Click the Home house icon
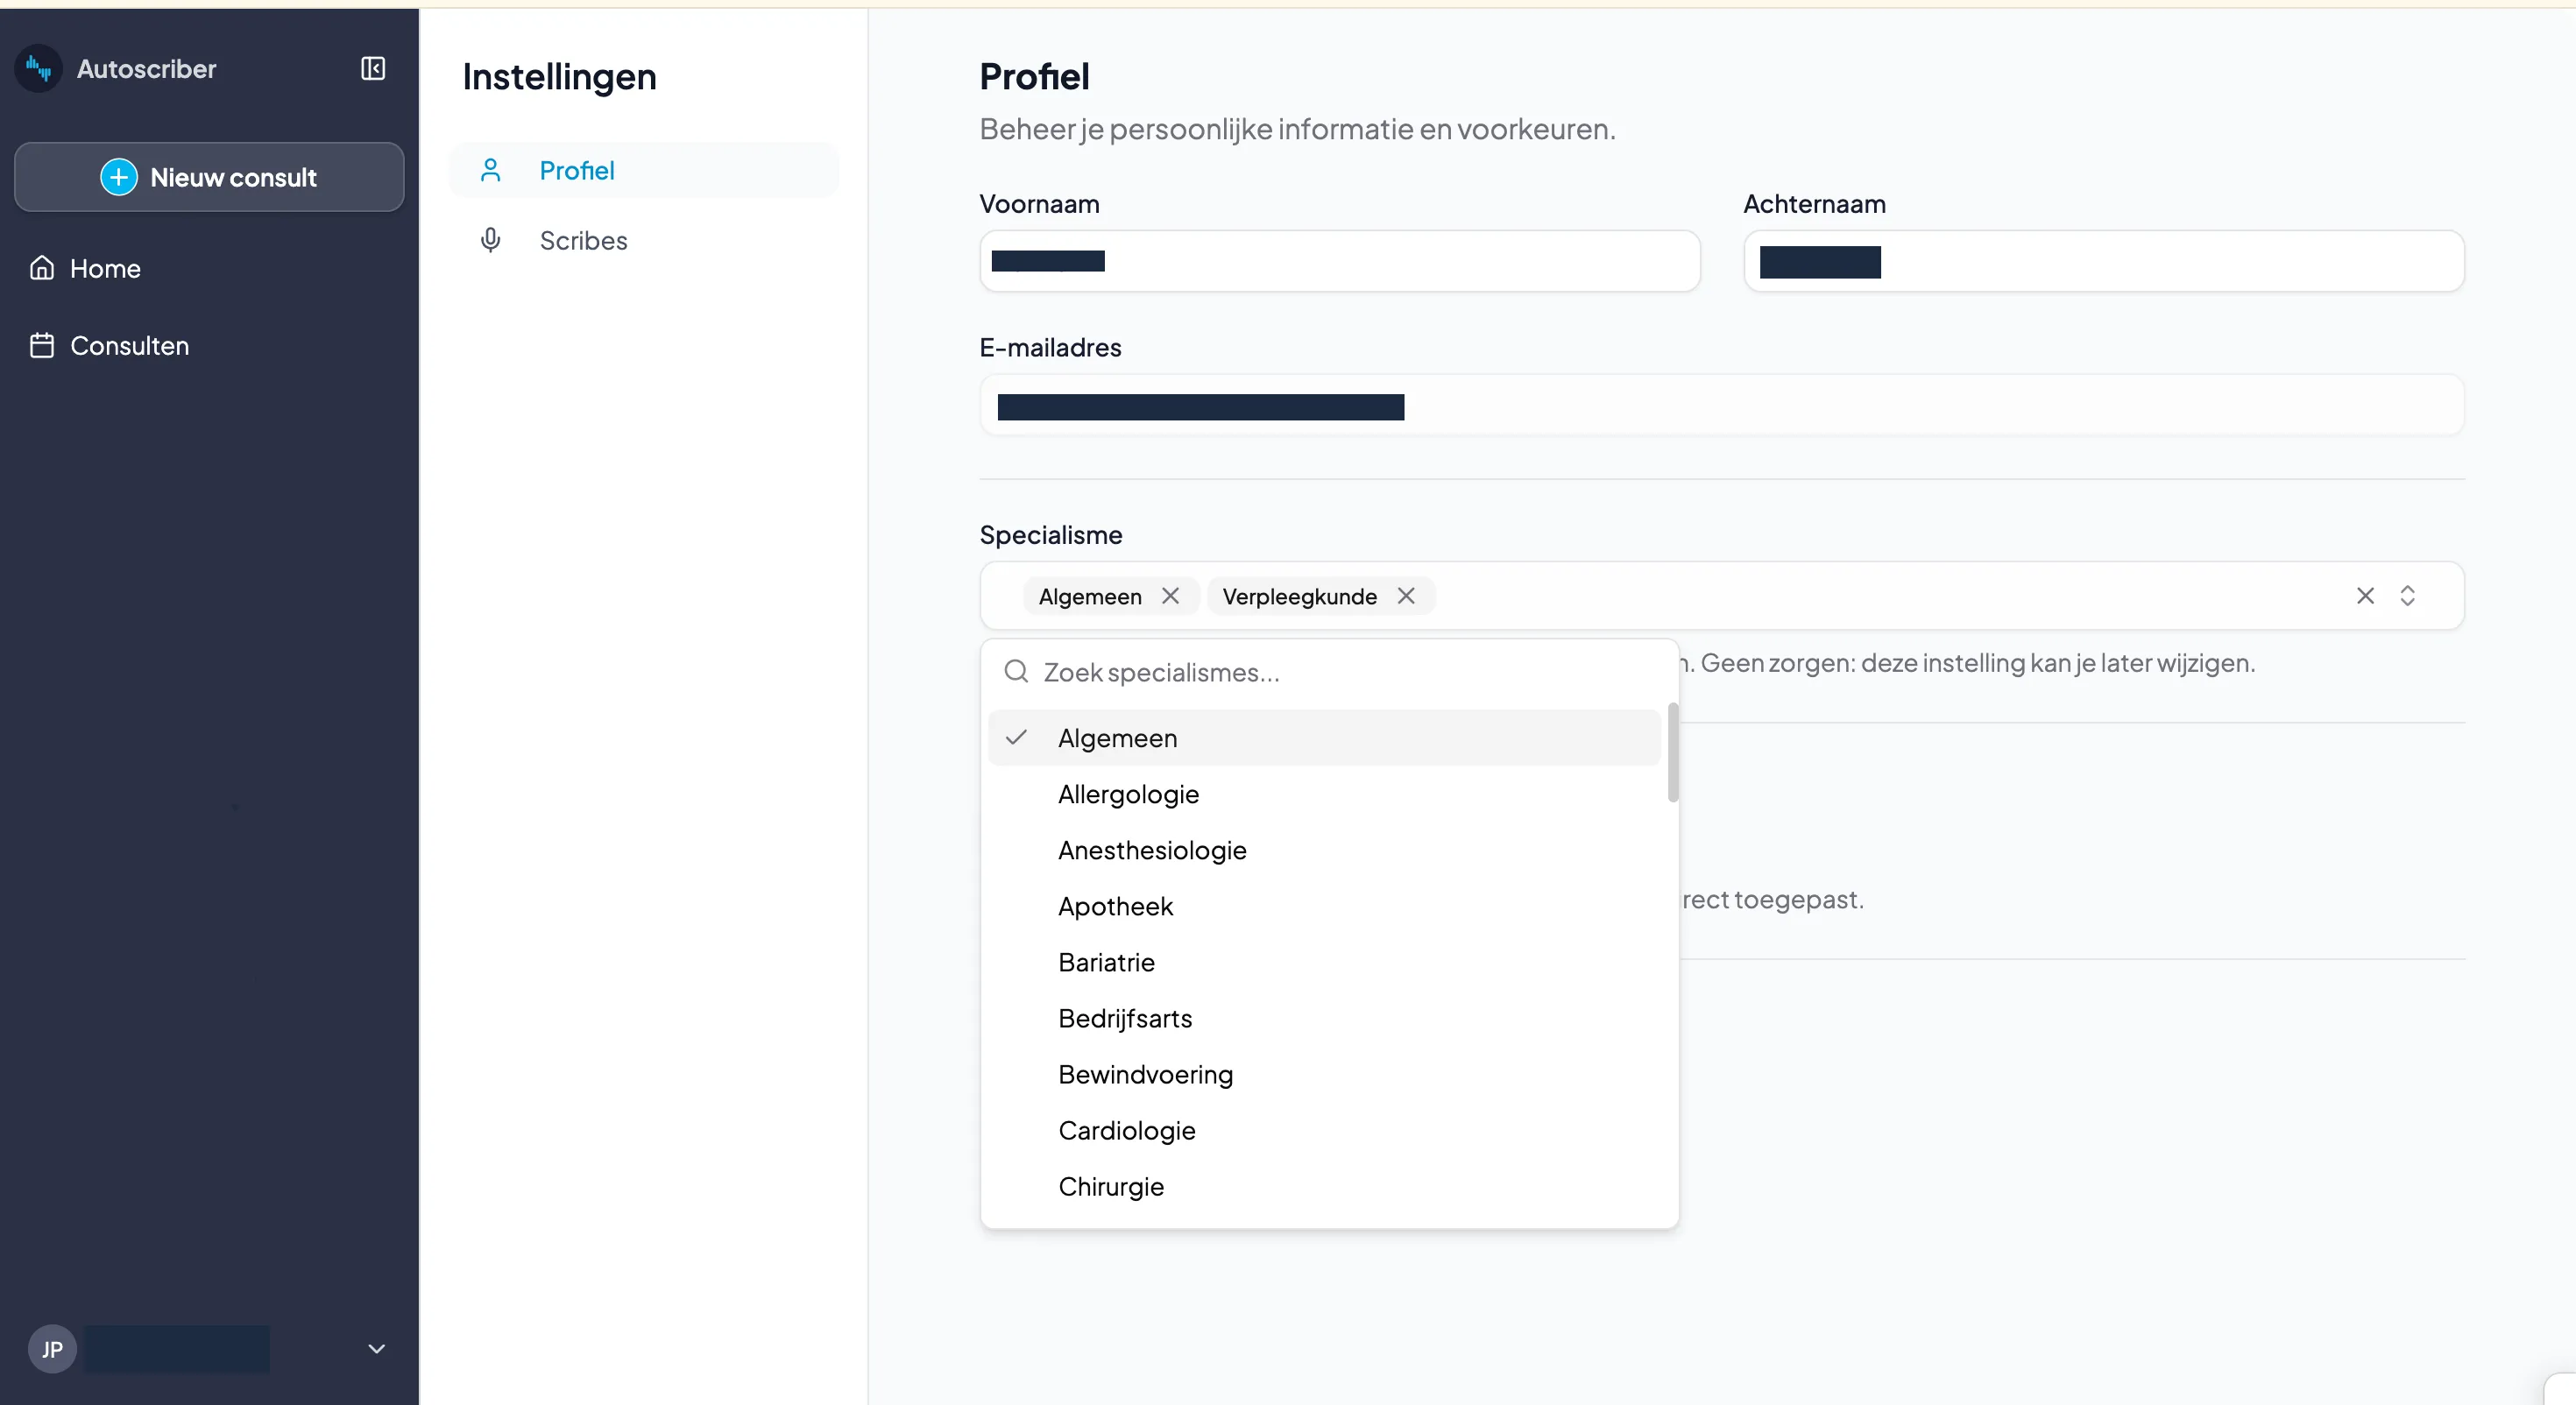 42,268
